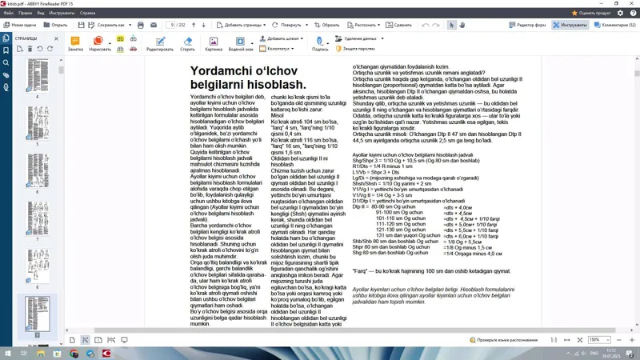Image resolution: width=640 pixels, height=360 pixels.
Task: Select page 5 thumbnail
Action: pyautogui.click(x=38, y=123)
